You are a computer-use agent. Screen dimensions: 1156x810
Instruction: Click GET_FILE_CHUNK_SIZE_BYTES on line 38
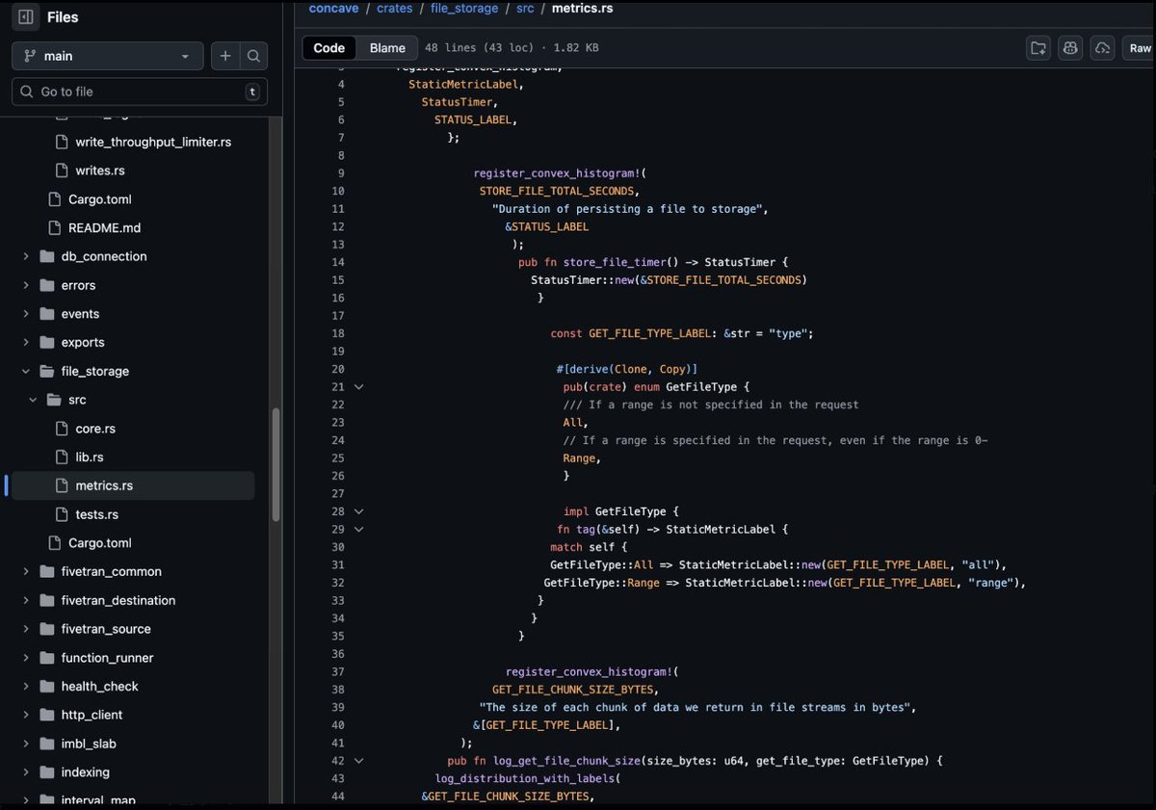coord(574,690)
